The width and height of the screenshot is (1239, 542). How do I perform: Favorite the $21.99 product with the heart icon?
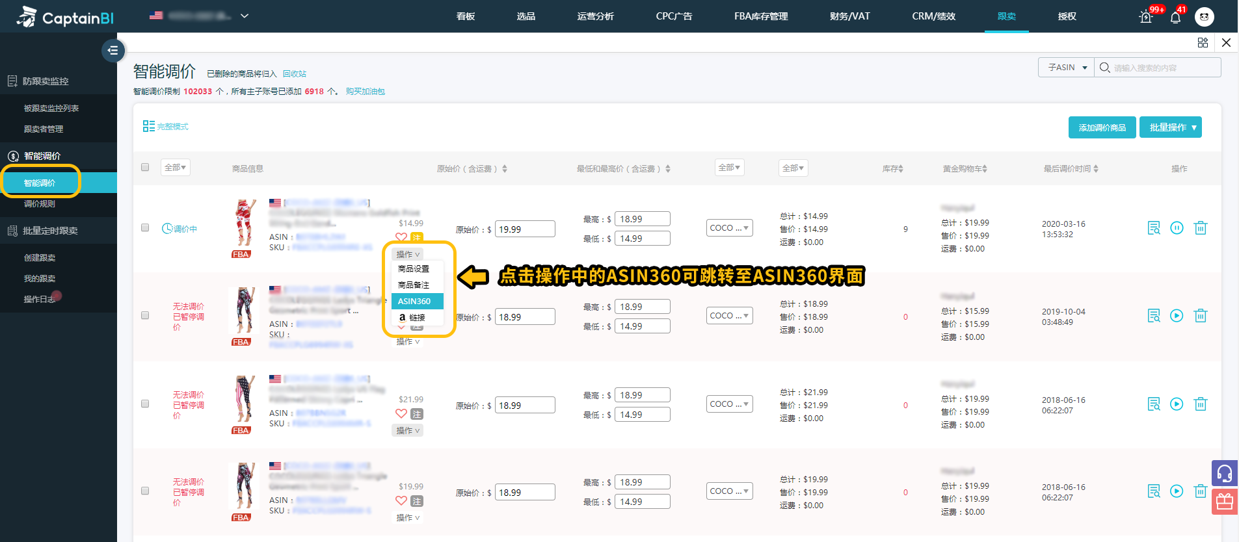401,413
